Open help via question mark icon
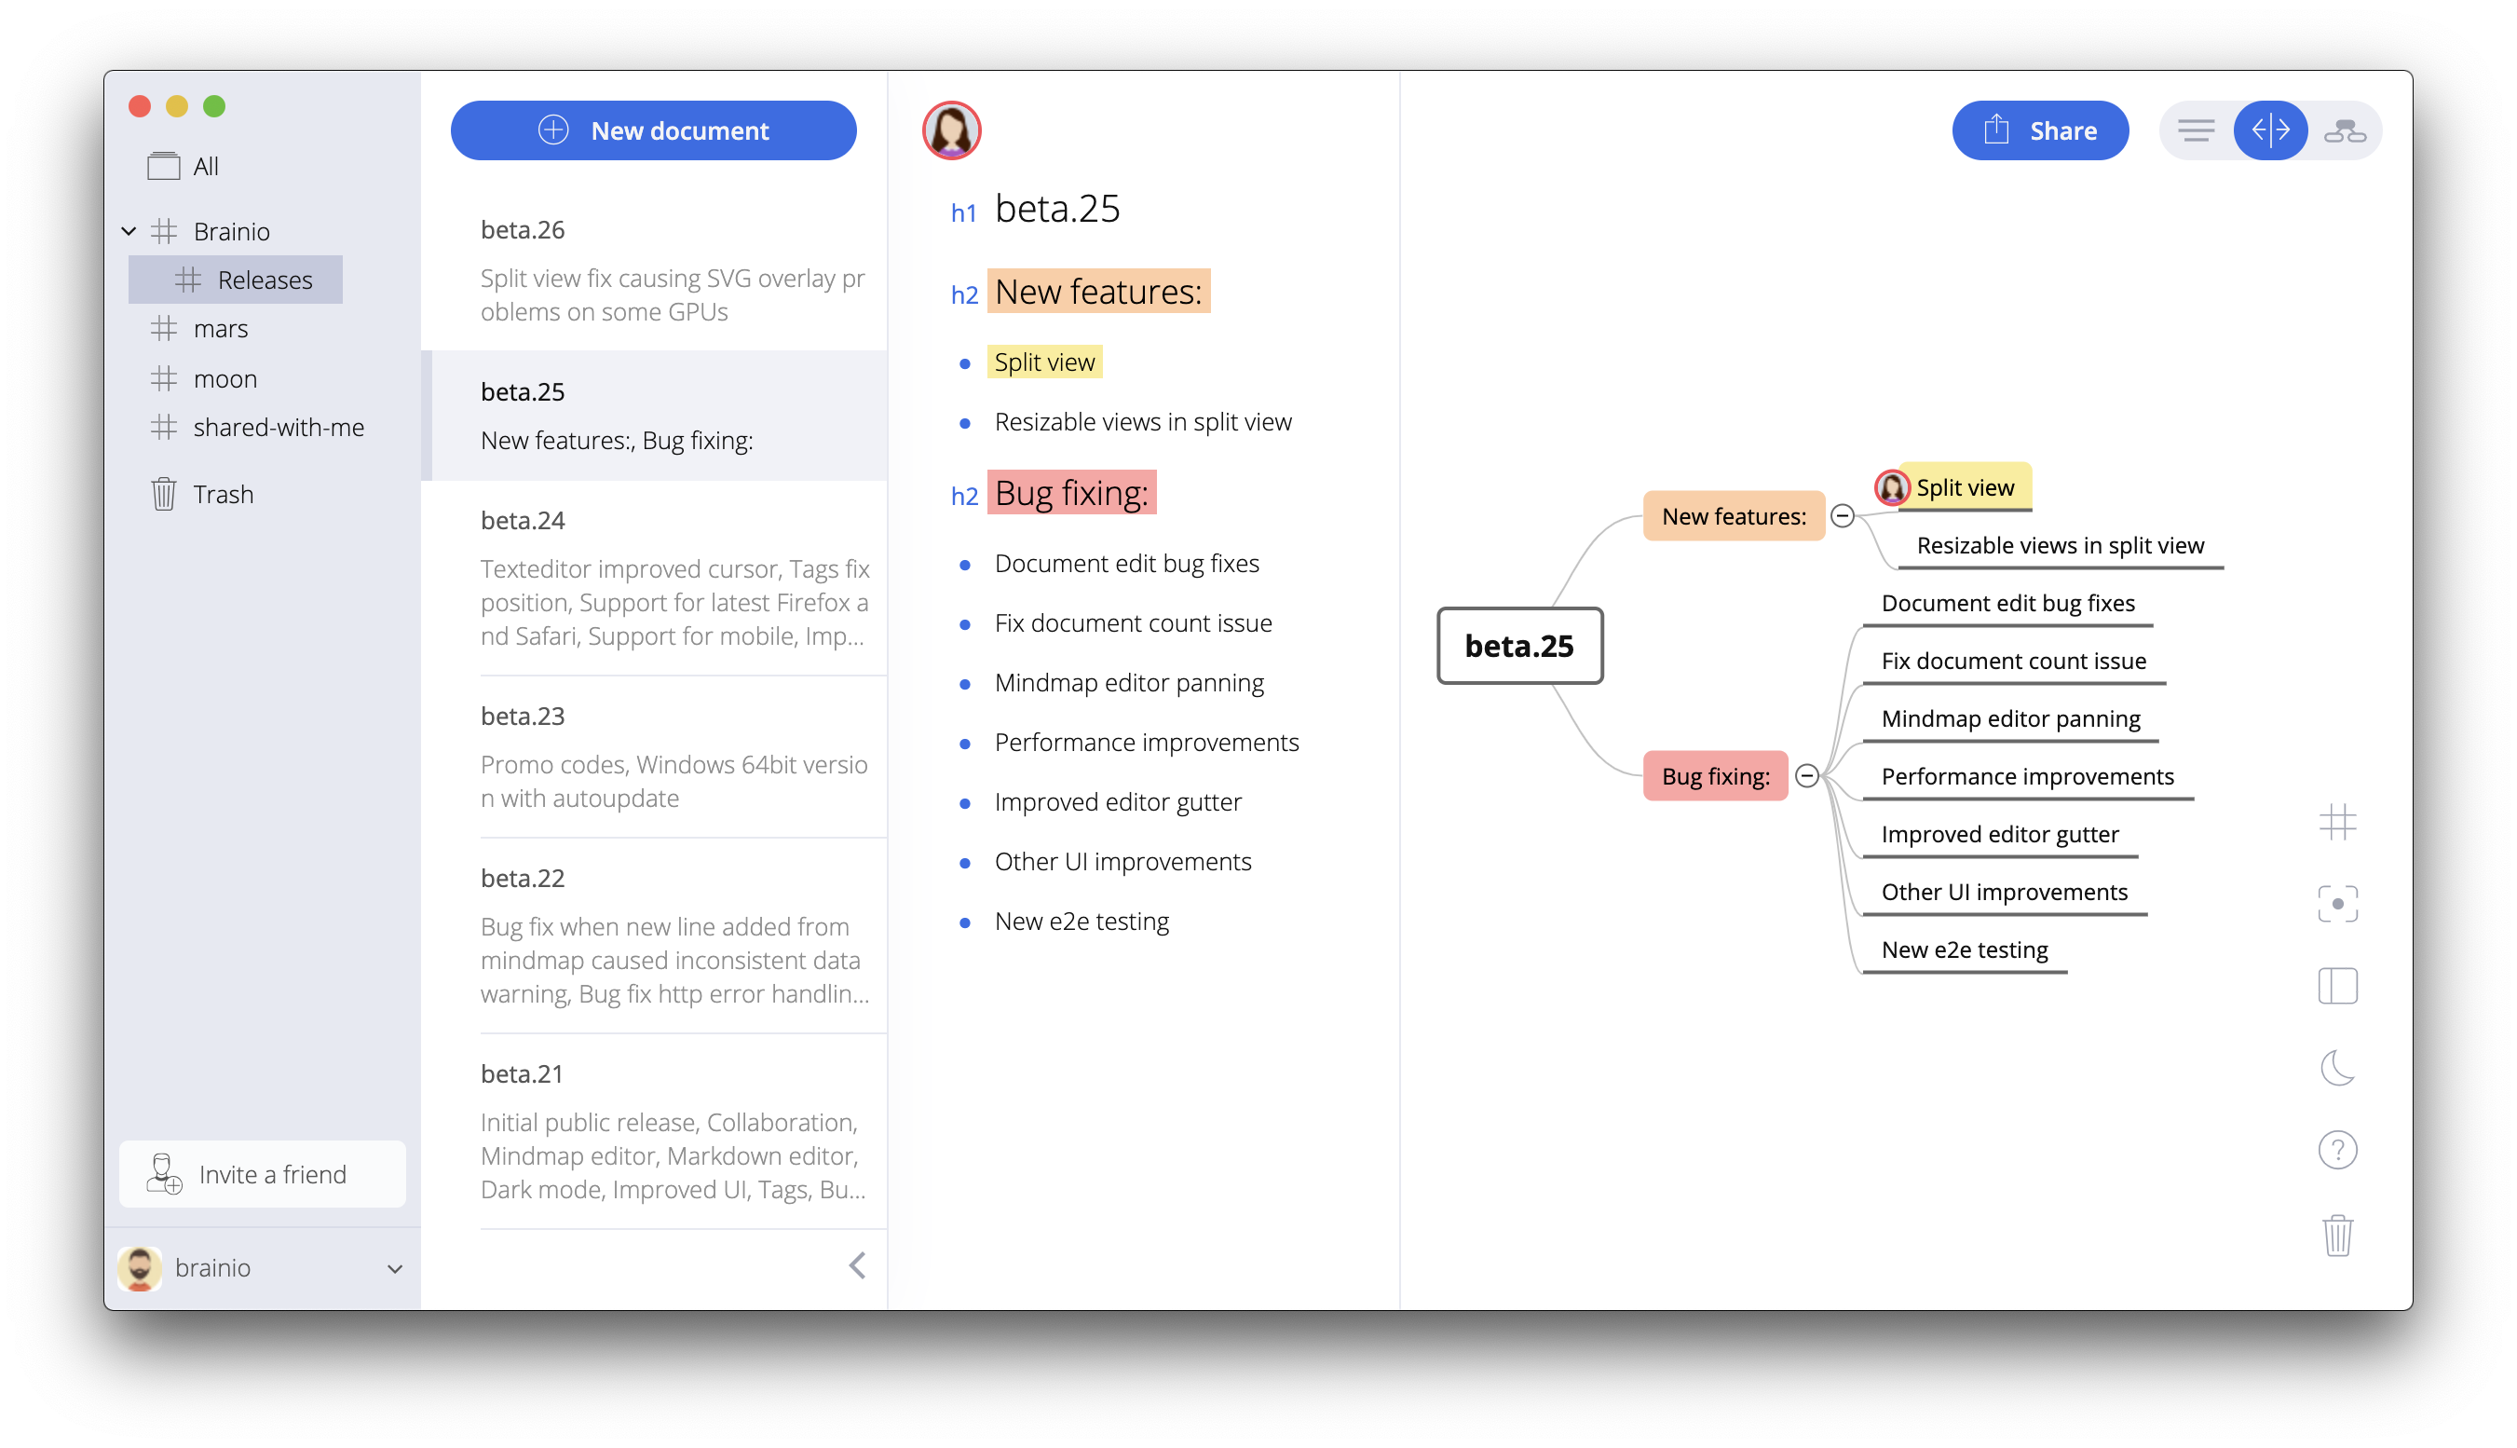2517x1448 pixels. click(x=2337, y=1151)
